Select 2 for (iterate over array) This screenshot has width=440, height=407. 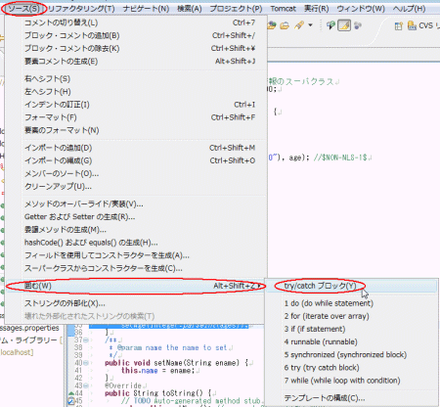point(352,316)
